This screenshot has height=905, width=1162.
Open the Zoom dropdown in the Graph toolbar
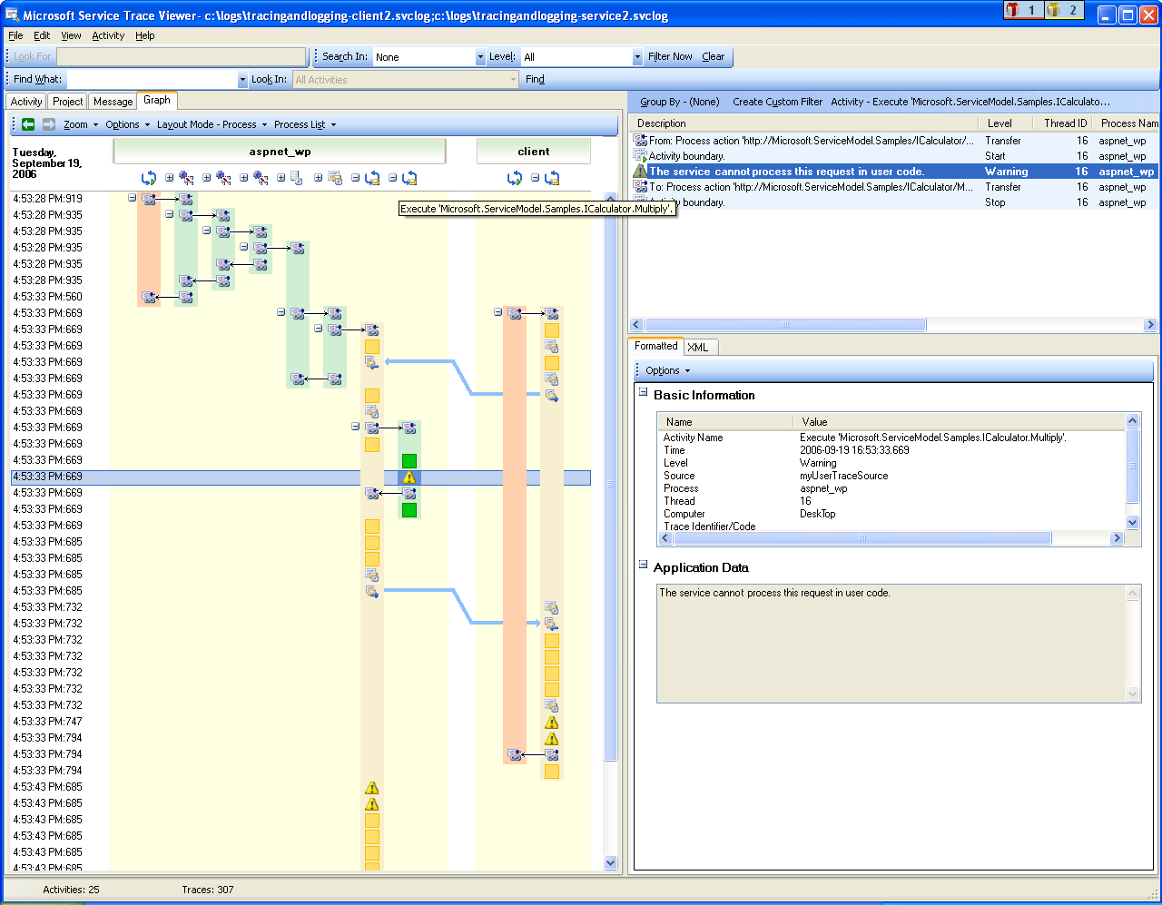[77, 124]
